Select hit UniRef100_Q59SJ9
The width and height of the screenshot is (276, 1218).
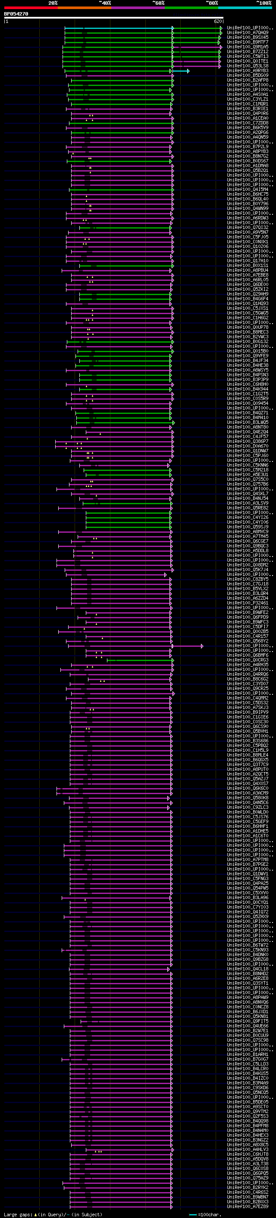[248, 527]
